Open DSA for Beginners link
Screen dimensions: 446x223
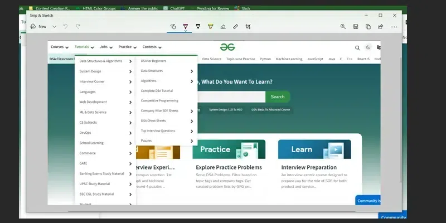pos(153,61)
